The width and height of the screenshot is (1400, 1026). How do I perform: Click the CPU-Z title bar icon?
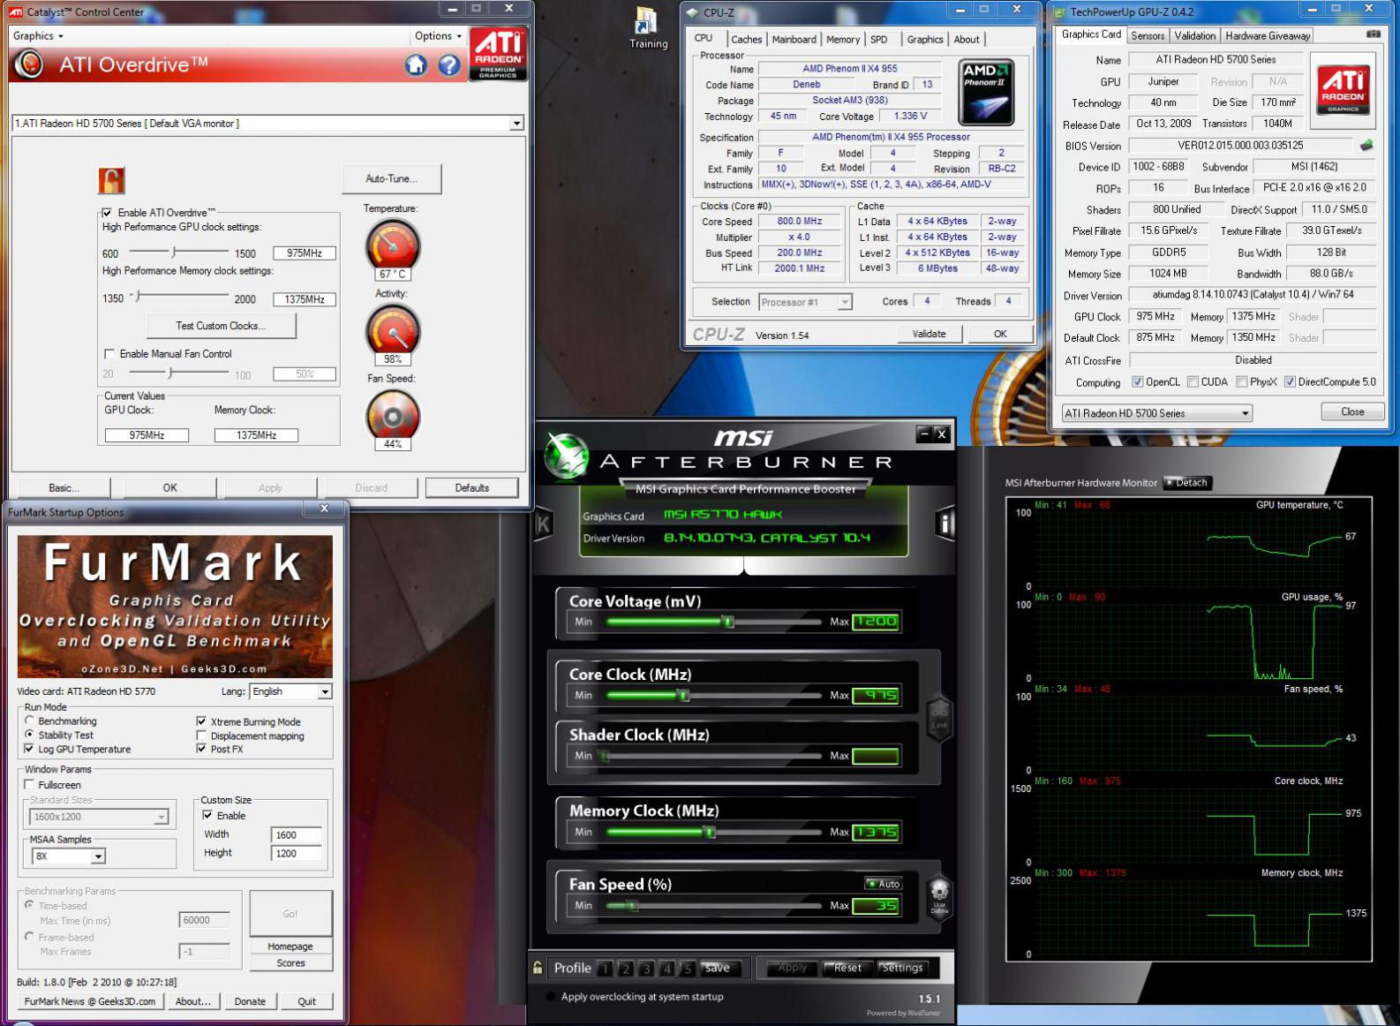click(693, 12)
